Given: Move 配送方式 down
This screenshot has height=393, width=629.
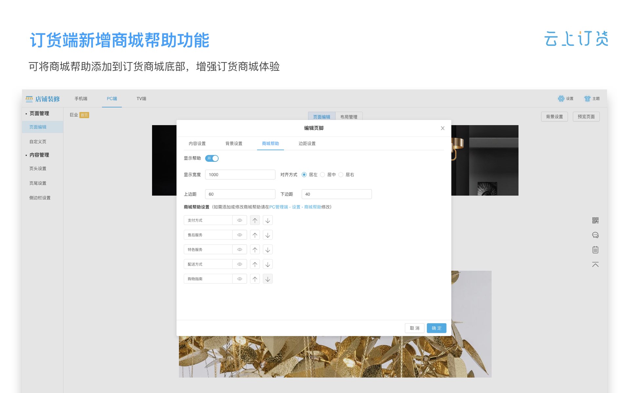Looking at the screenshot, I should (x=268, y=264).
